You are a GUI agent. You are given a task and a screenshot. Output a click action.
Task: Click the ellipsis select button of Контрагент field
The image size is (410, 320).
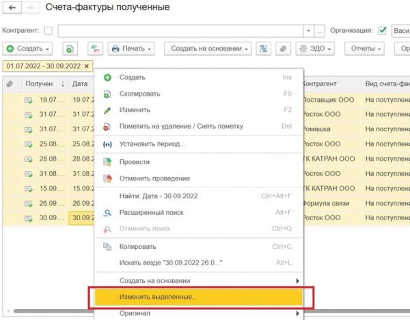[319, 31]
